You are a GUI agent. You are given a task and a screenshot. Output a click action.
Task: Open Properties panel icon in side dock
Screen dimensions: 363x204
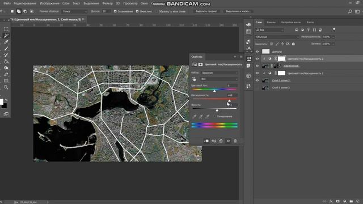(248, 59)
